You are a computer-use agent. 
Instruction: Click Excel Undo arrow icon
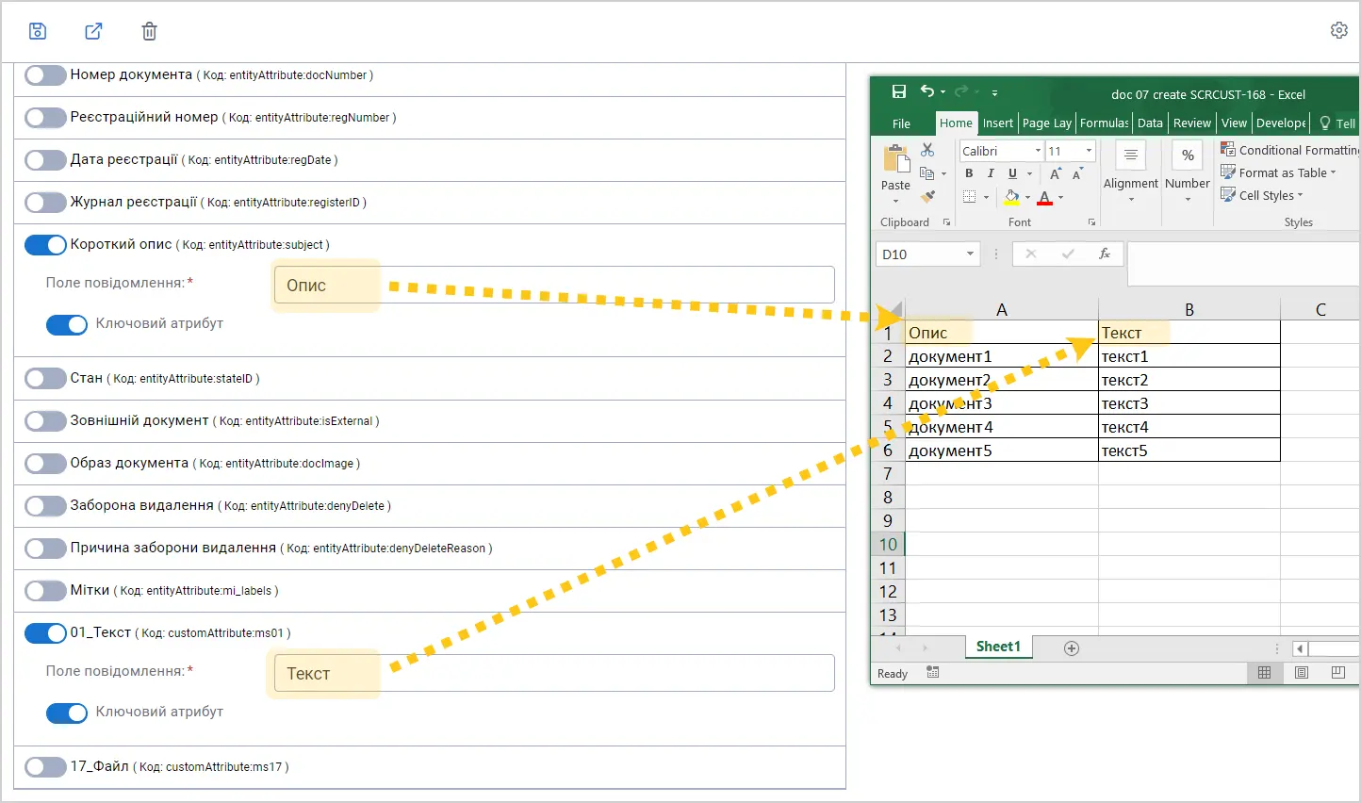coord(927,91)
